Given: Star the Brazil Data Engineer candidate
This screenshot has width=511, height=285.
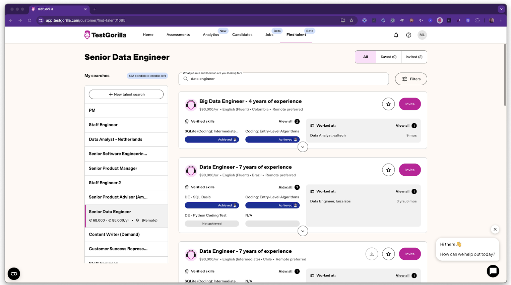Looking at the screenshot, I should coord(388,170).
